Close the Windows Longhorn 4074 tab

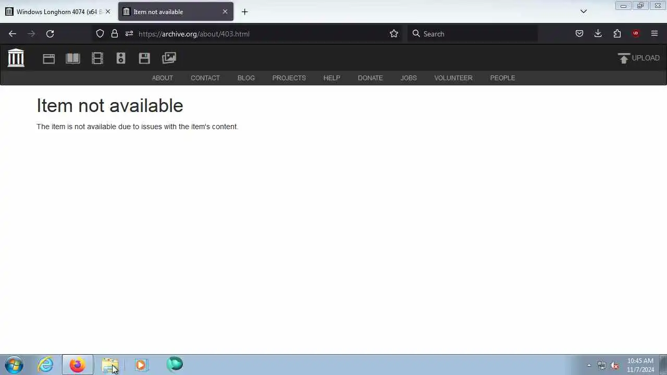point(108,11)
